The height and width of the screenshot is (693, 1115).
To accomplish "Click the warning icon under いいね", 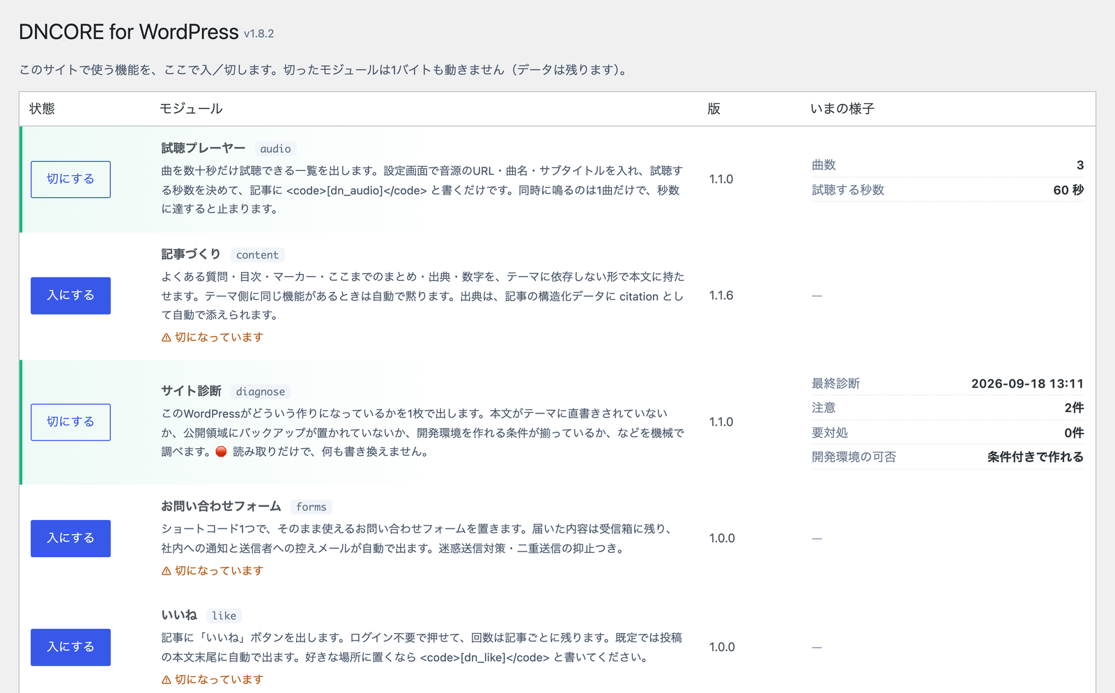I will [x=166, y=680].
